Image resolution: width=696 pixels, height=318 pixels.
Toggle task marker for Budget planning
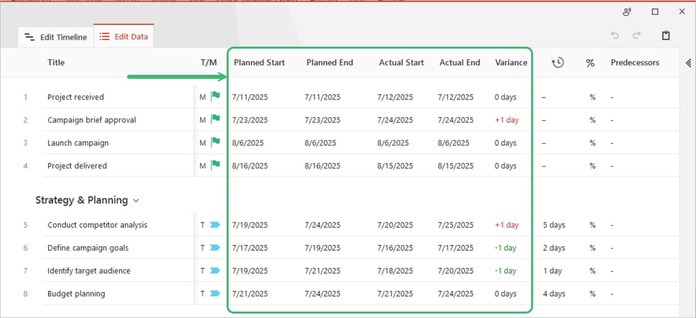point(215,294)
